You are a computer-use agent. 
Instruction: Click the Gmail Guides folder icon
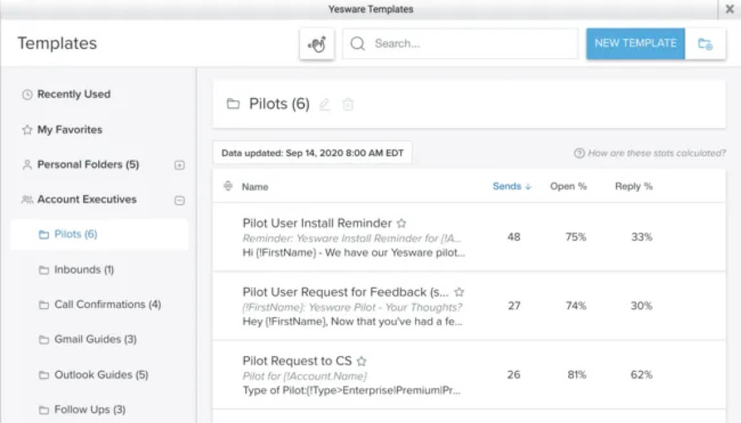43,339
